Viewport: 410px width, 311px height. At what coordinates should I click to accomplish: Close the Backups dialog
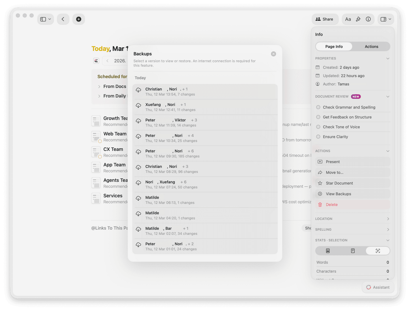(274, 54)
